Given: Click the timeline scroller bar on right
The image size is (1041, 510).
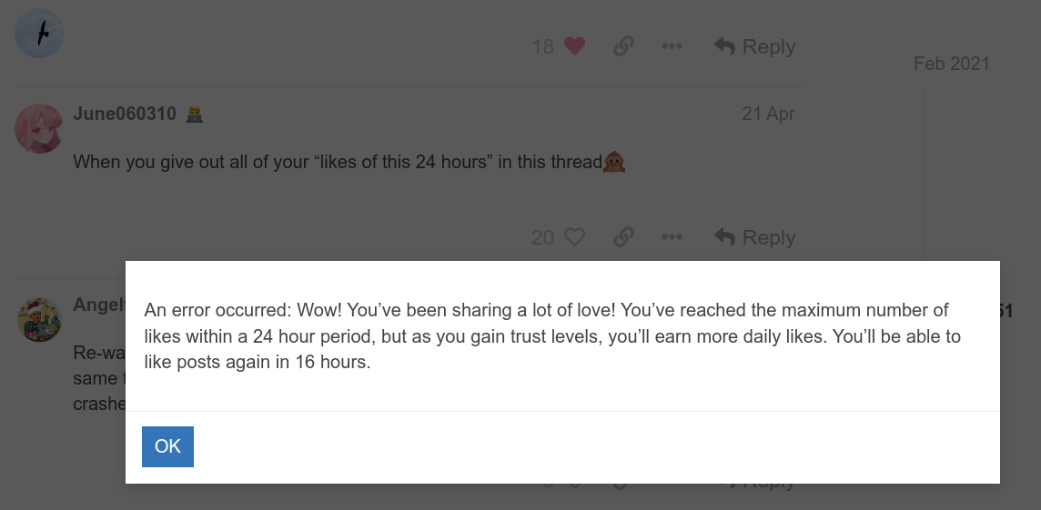Looking at the screenshot, I should [923, 173].
